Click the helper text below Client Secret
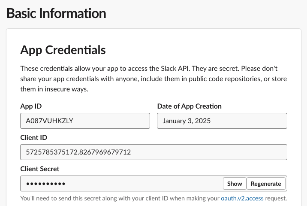307x206 pixels. coord(120,198)
